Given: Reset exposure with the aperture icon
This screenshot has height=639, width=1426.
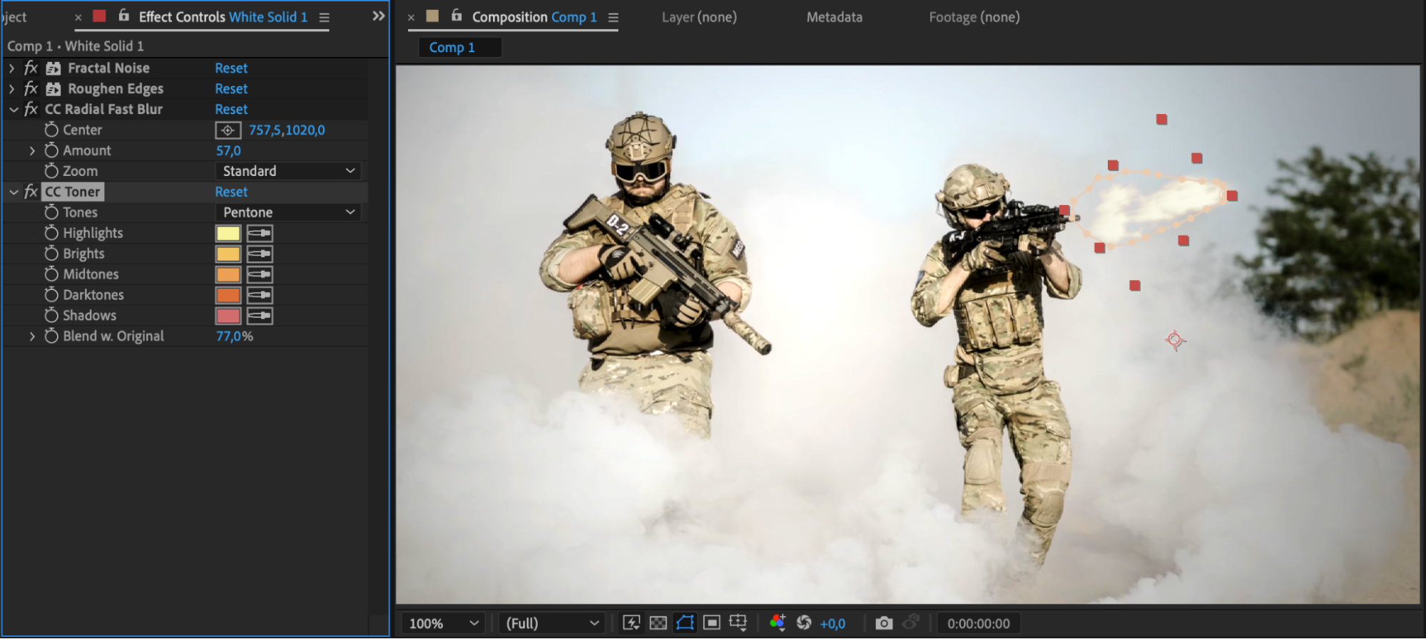Looking at the screenshot, I should tap(804, 623).
